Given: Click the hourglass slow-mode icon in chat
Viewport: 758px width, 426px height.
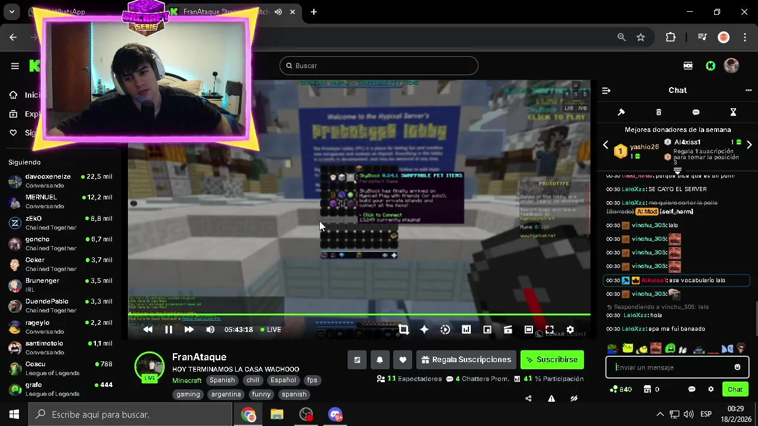Looking at the screenshot, I should [733, 112].
